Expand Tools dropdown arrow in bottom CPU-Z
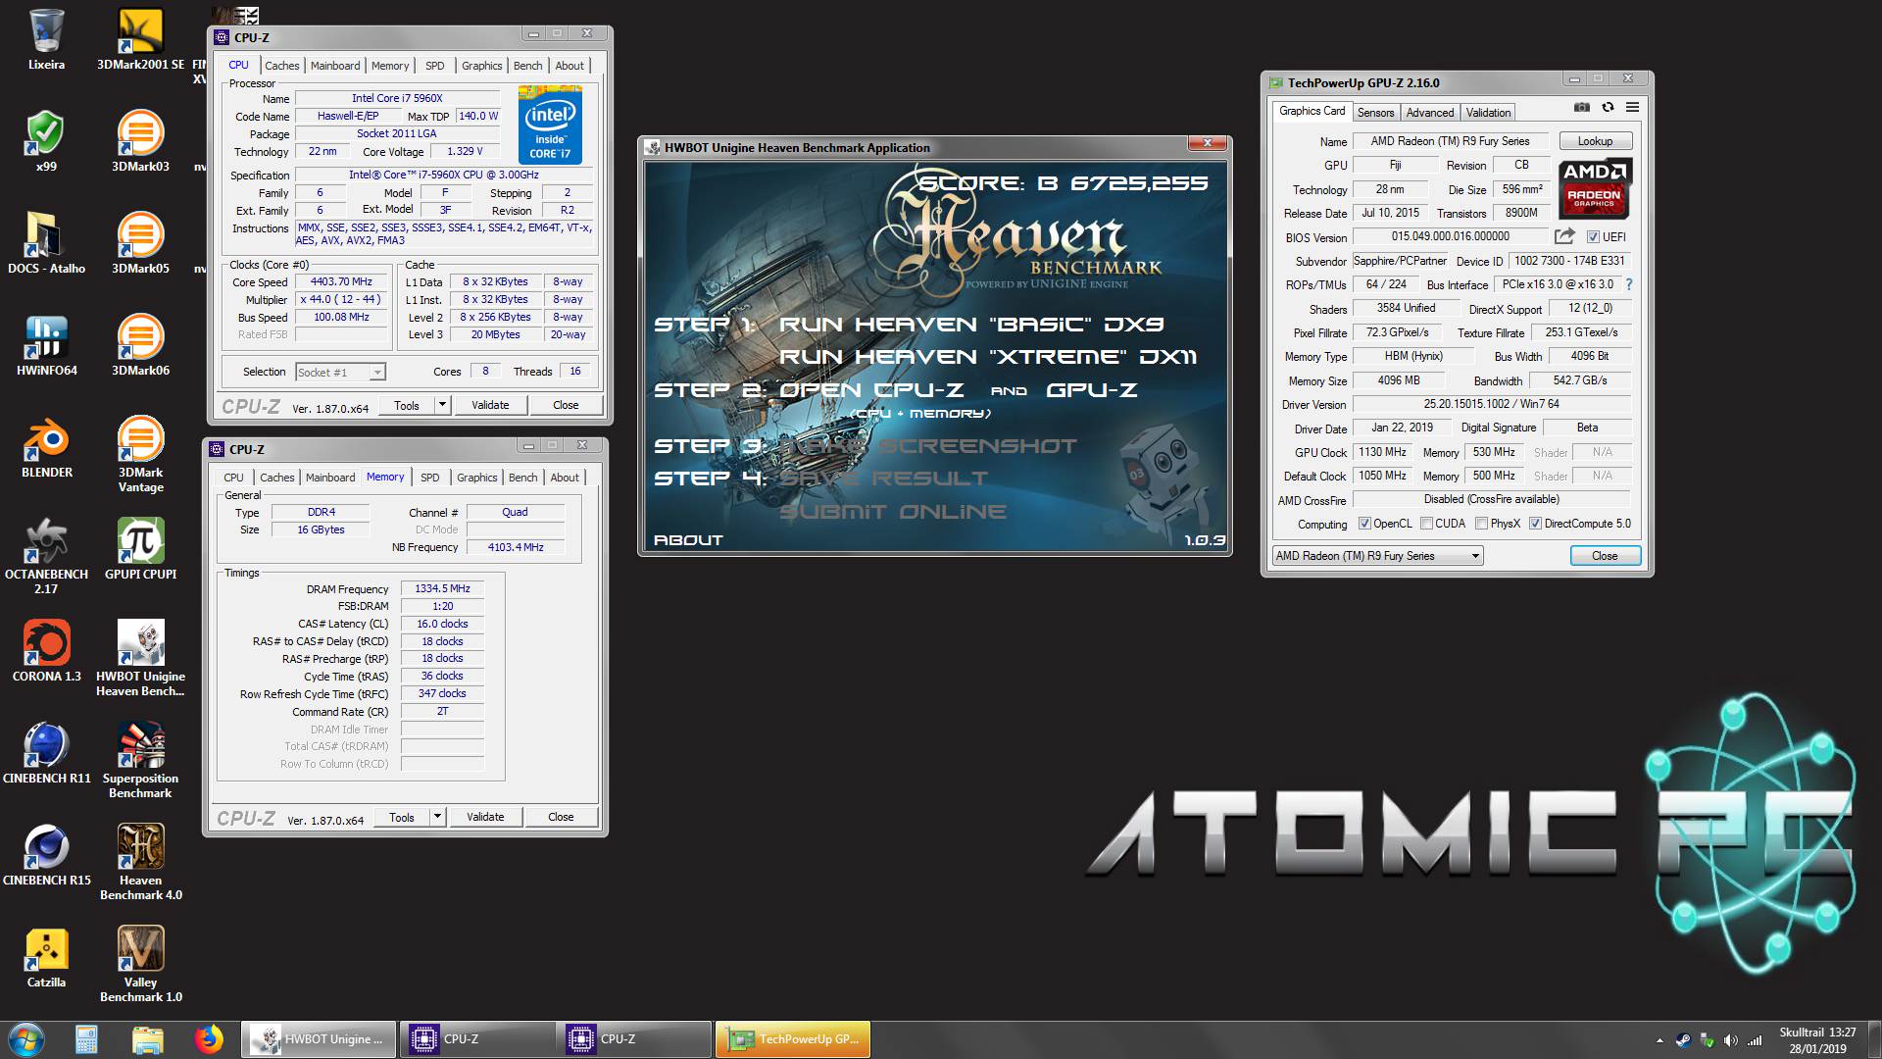The image size is (1882, 1059). (x=437, y=817)
